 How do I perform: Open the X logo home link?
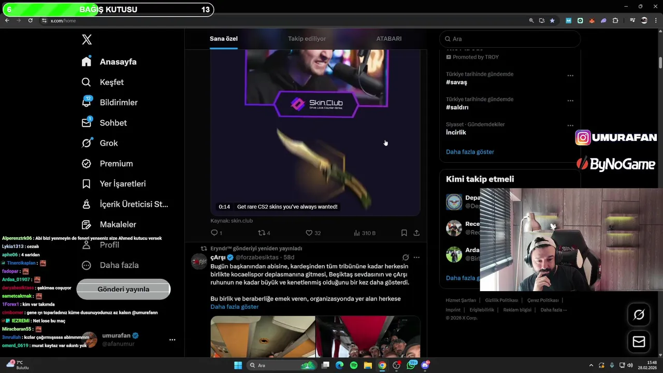coord(87,39)
